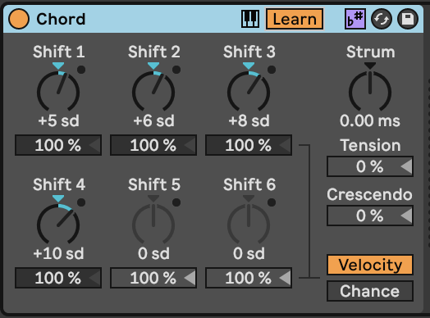
Task: Click the hot-swap preset icon
Action: click(x=382, y=19)
